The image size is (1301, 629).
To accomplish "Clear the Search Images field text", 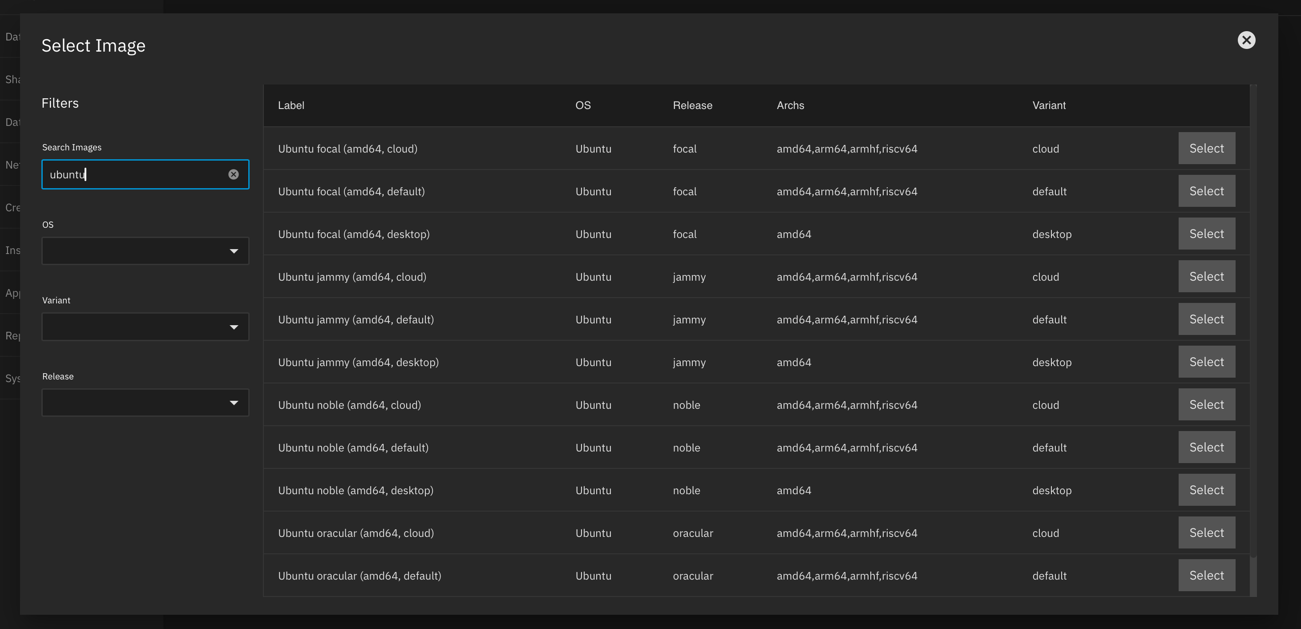I will coord(233,175).
